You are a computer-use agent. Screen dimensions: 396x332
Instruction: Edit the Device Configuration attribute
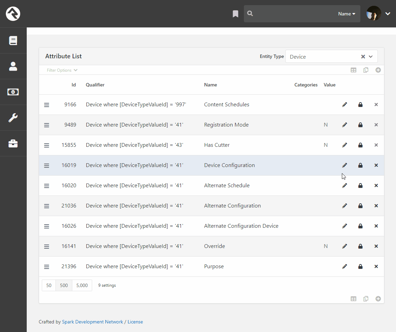coord(345,165)
